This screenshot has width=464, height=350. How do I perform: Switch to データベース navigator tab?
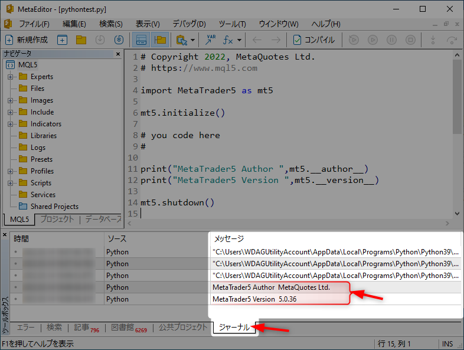pyautogui.click(x=103, y=219)
